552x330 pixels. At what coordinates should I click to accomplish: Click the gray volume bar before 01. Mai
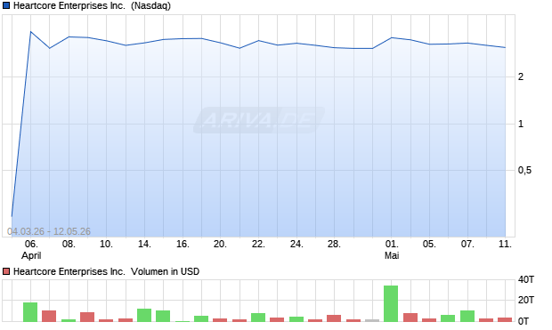[372, 320]
